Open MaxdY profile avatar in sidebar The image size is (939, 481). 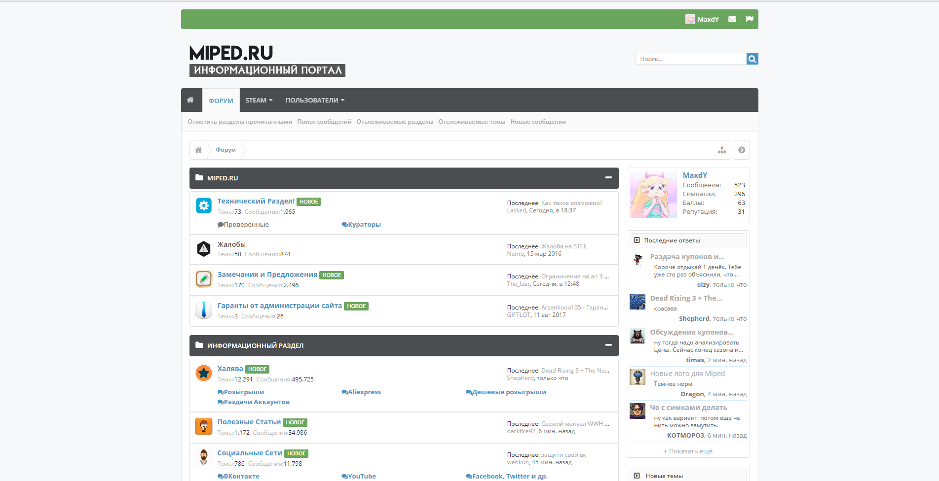653,194
